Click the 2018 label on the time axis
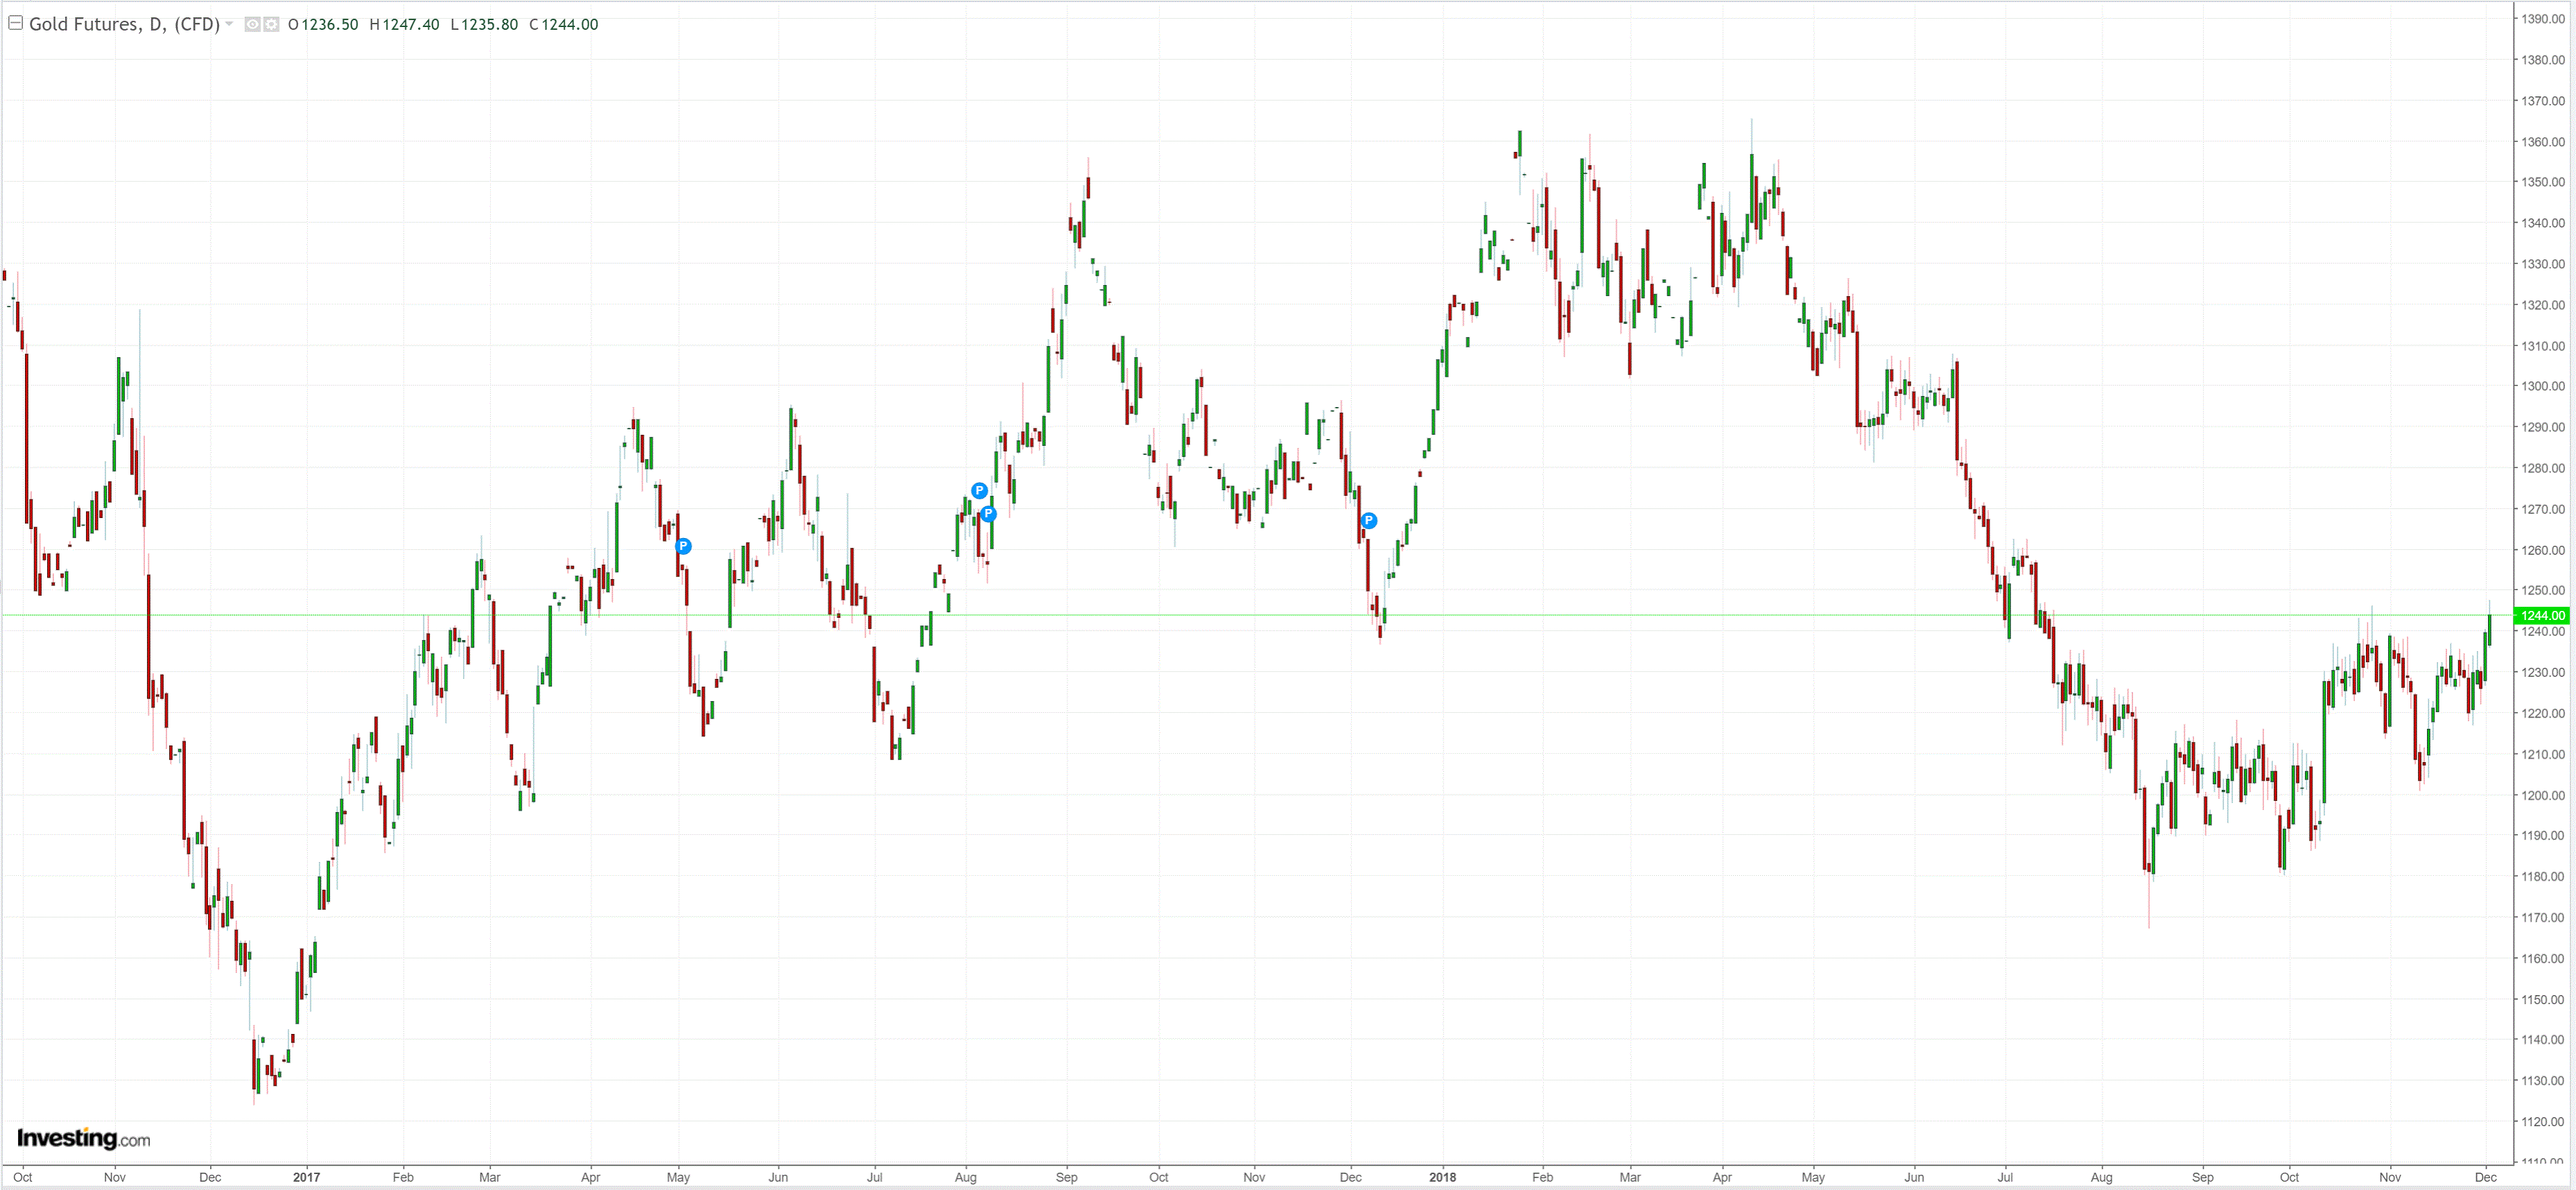 1442,1177
